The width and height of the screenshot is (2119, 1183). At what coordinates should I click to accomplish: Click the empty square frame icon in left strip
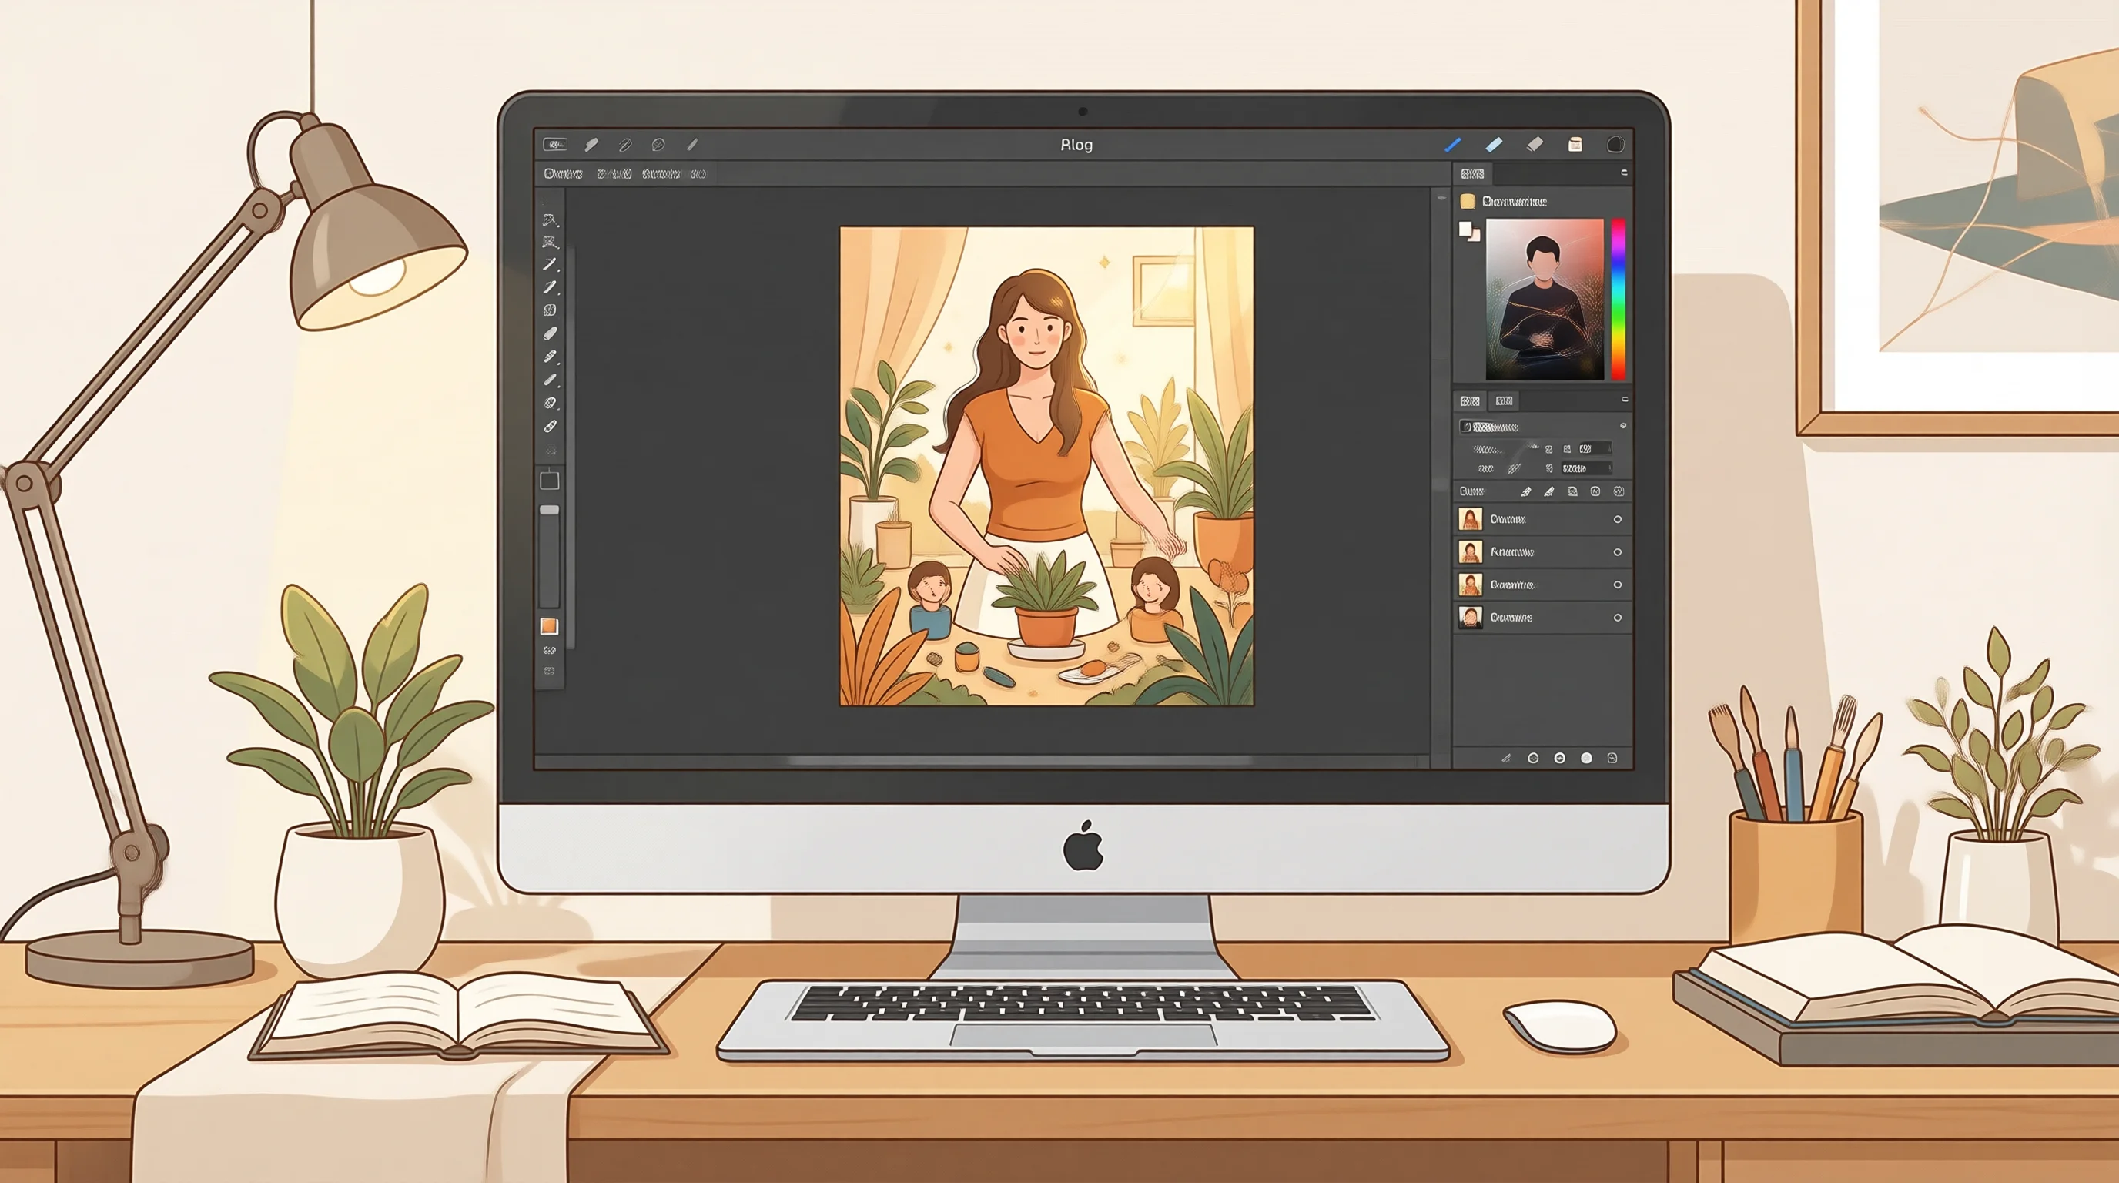[x=550, y=481]
